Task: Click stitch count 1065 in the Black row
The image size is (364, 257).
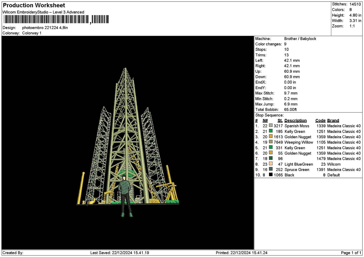Action: 278,175
